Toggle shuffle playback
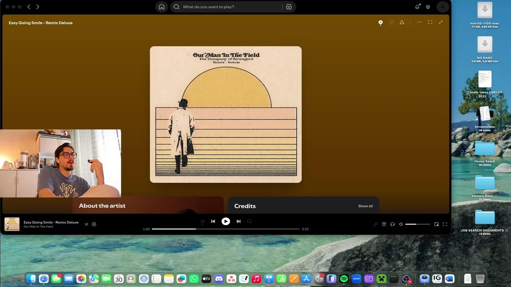 pos(202,221)
